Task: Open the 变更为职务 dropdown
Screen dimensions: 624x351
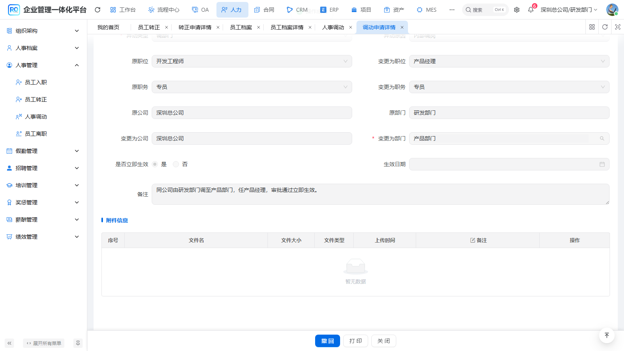Action: click(509, 87)
